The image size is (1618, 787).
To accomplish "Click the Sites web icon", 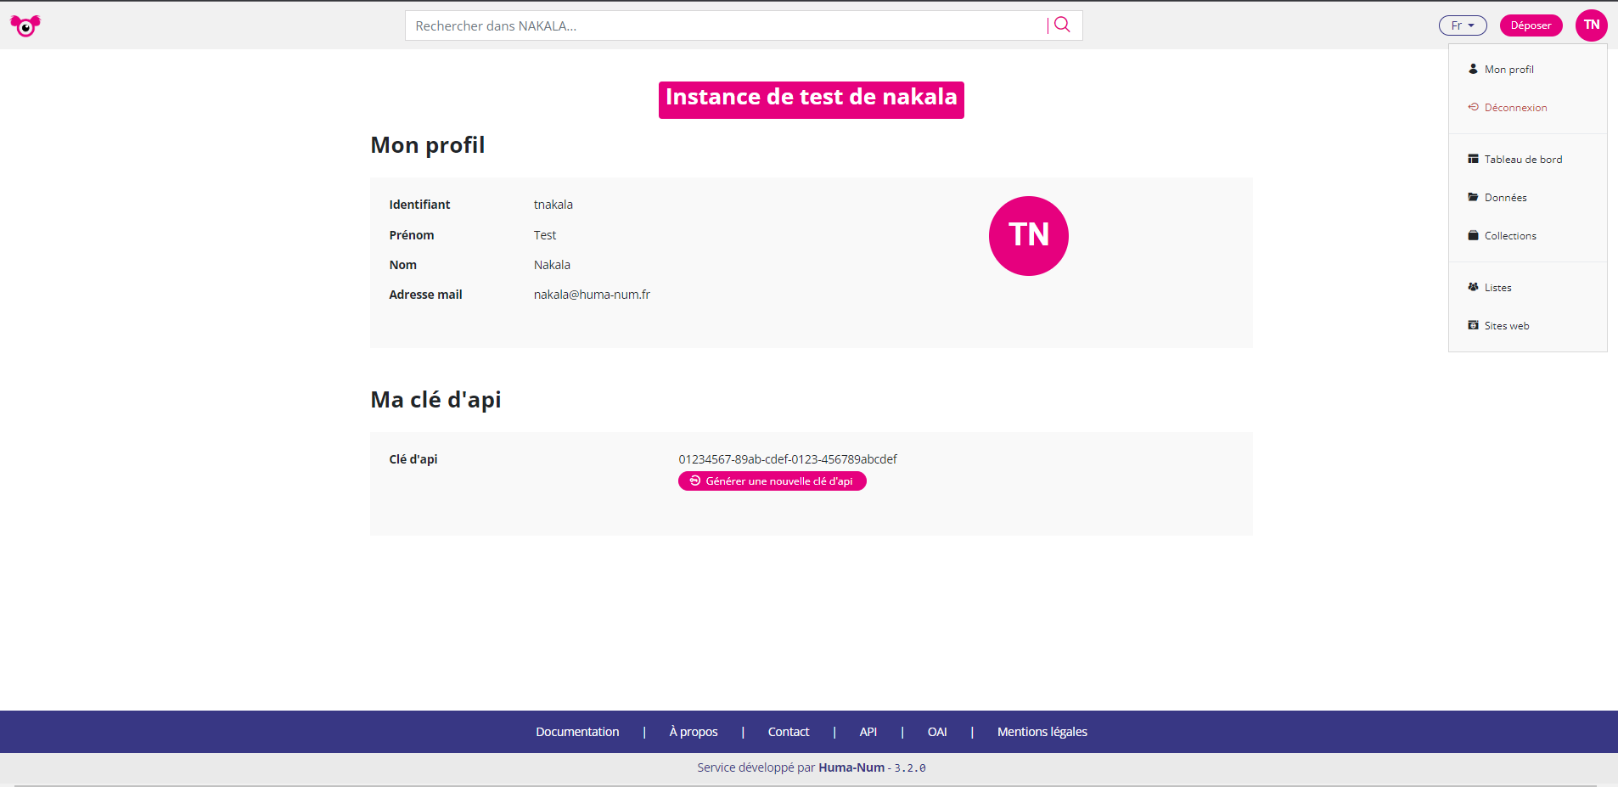I will click(1473, 325).
